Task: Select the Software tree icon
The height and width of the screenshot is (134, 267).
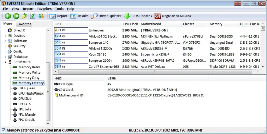Action: pos(10,41)
